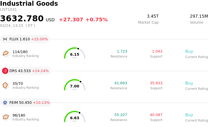Click the FLUX company logo icon

pyautogui.click(x=5, y=39)
